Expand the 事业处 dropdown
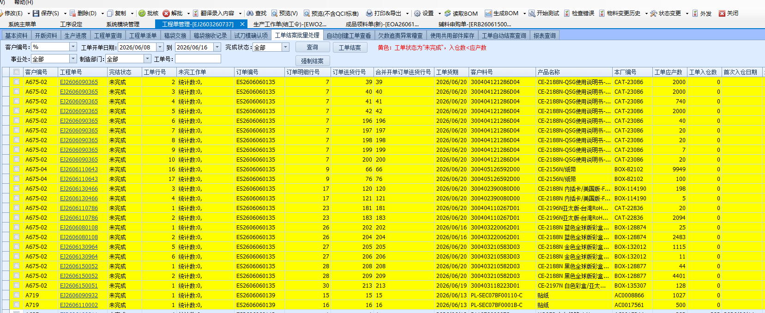The height and width of the screenshot is (313, 765). 73,59
